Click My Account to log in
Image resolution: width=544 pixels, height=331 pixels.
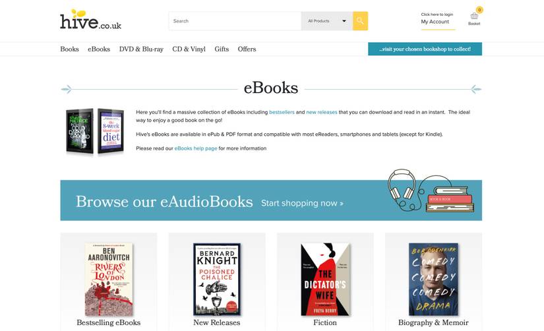[435, 22]
